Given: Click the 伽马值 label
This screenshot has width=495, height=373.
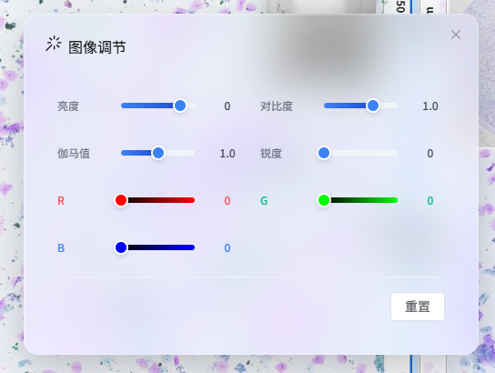Looking at the screenshot, I should click(x=74, y=154).
